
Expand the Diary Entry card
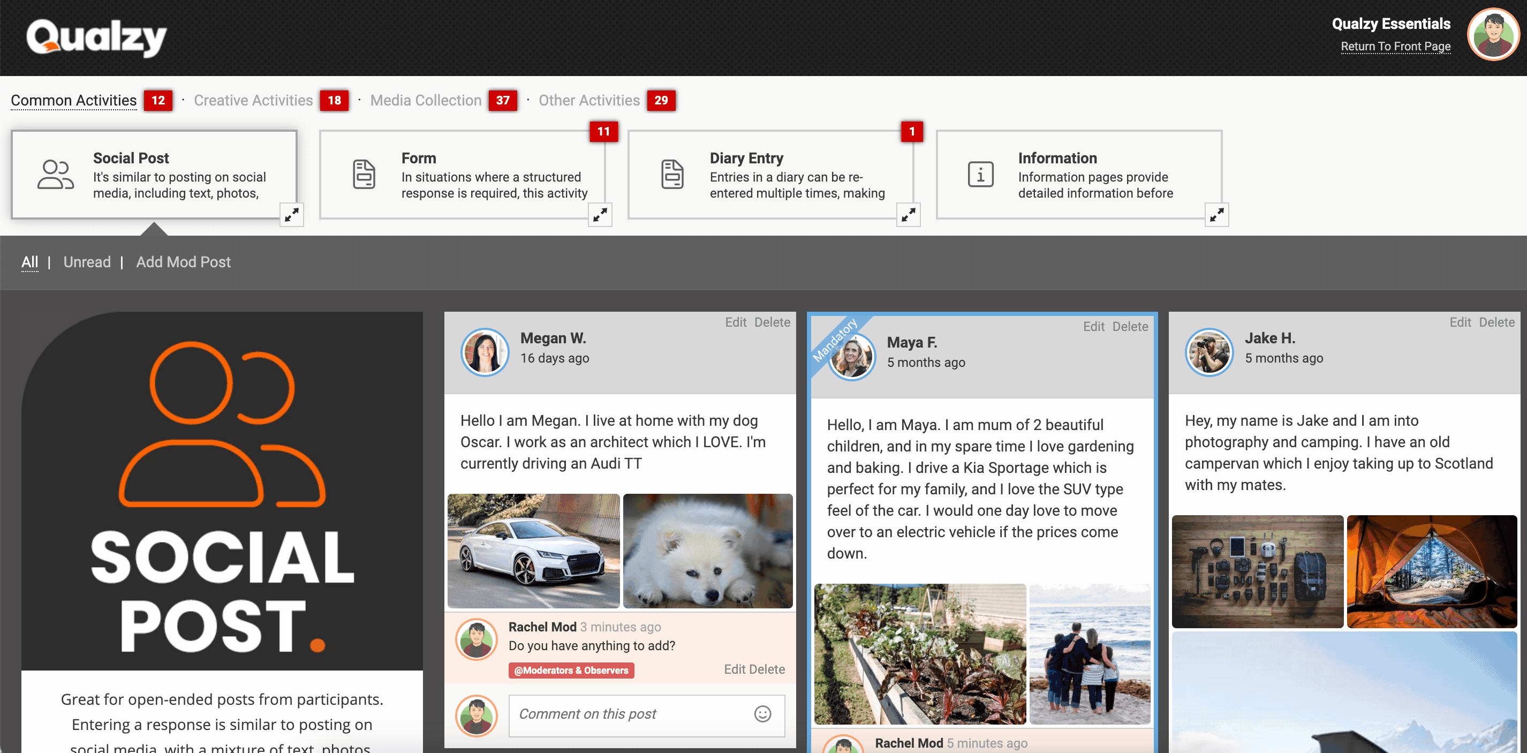coord(908,215)
